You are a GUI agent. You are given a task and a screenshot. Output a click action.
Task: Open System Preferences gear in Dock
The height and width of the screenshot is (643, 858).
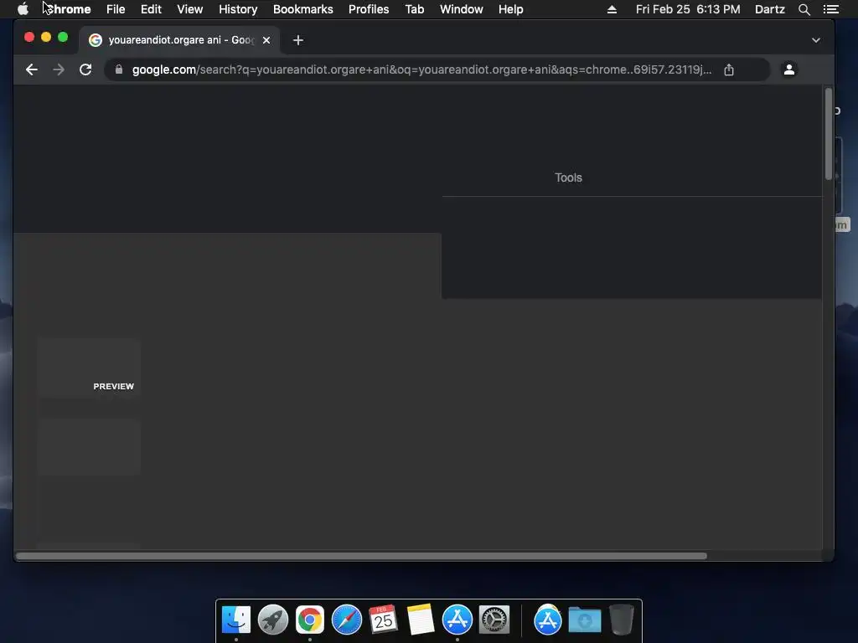coord(494,620)
